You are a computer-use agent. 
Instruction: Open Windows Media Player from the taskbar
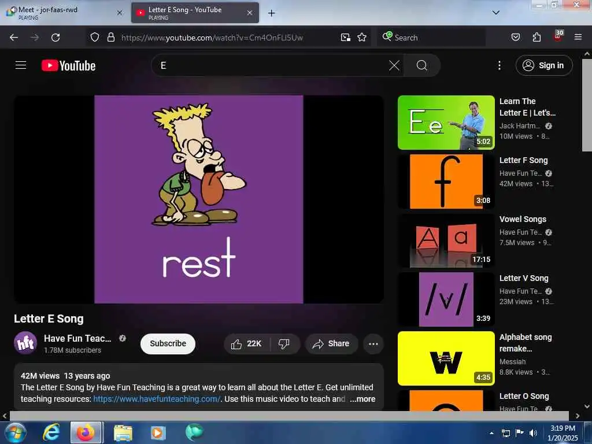(x=158, y=432)
